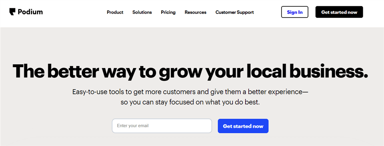This screenshot has width=384, height=146.
Task: Click the word "grow" in the headline
Action: coord(180,71)
